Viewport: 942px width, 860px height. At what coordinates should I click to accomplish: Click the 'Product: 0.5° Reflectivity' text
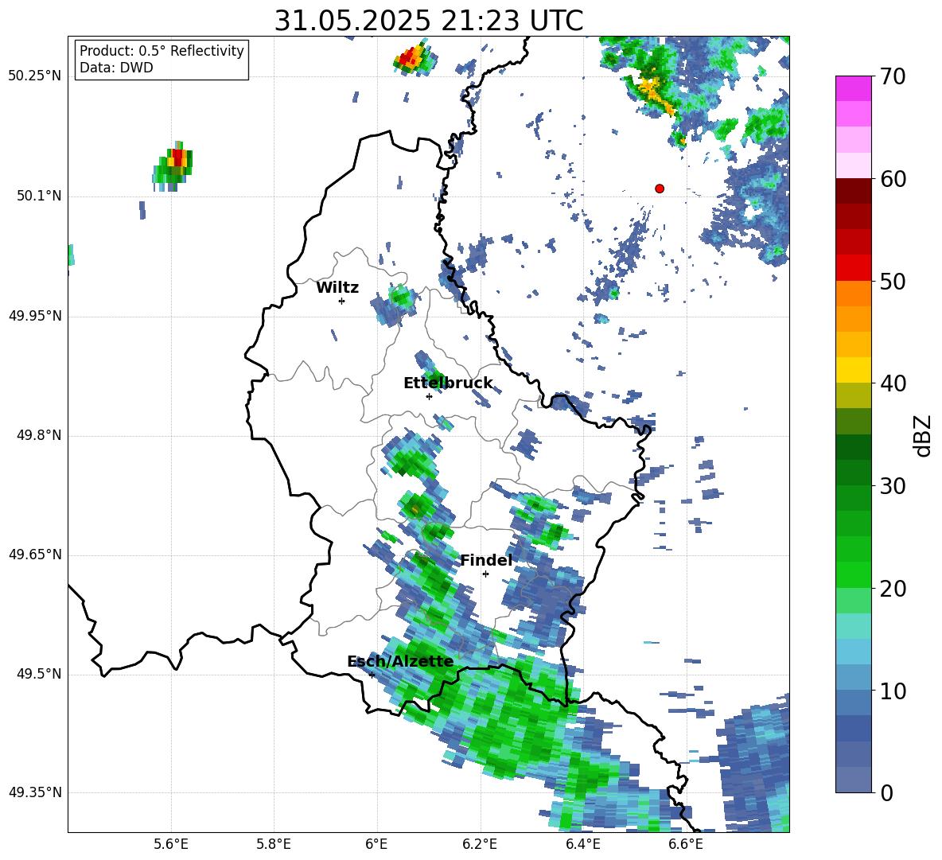coord(162,51)
